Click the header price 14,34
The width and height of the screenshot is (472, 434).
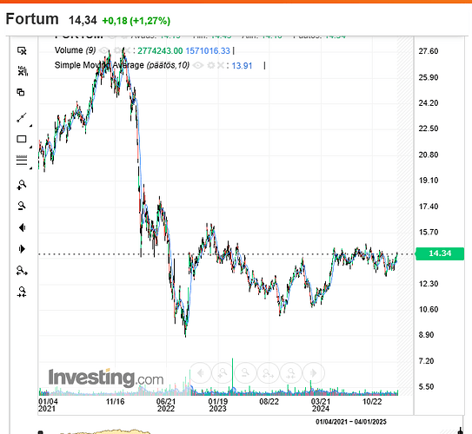(83, 21)
